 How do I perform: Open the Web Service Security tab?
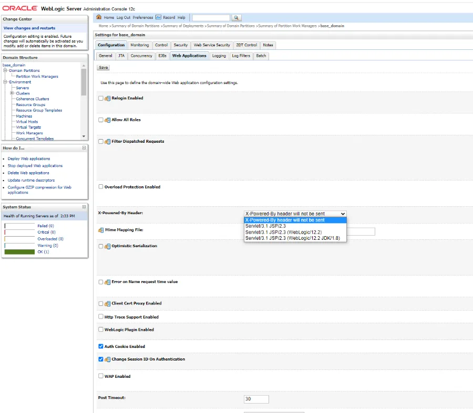coord(212,45)
